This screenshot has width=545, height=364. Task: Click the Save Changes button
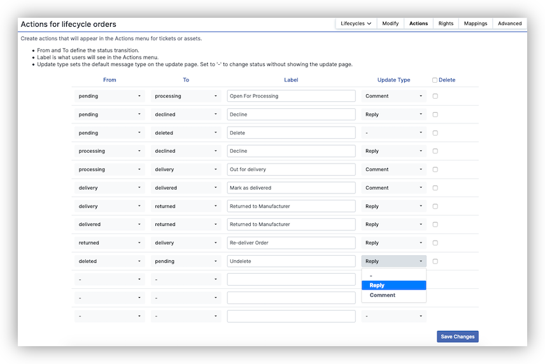457,337
